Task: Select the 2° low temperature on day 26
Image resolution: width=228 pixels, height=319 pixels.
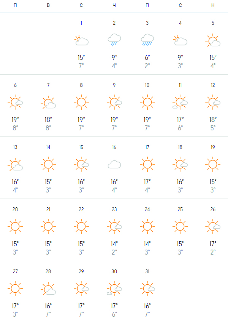Action: point(213,252)
